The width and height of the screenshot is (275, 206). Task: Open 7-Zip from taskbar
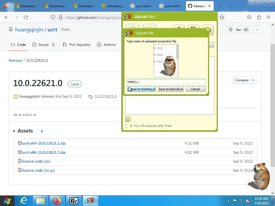click(74, 201)
